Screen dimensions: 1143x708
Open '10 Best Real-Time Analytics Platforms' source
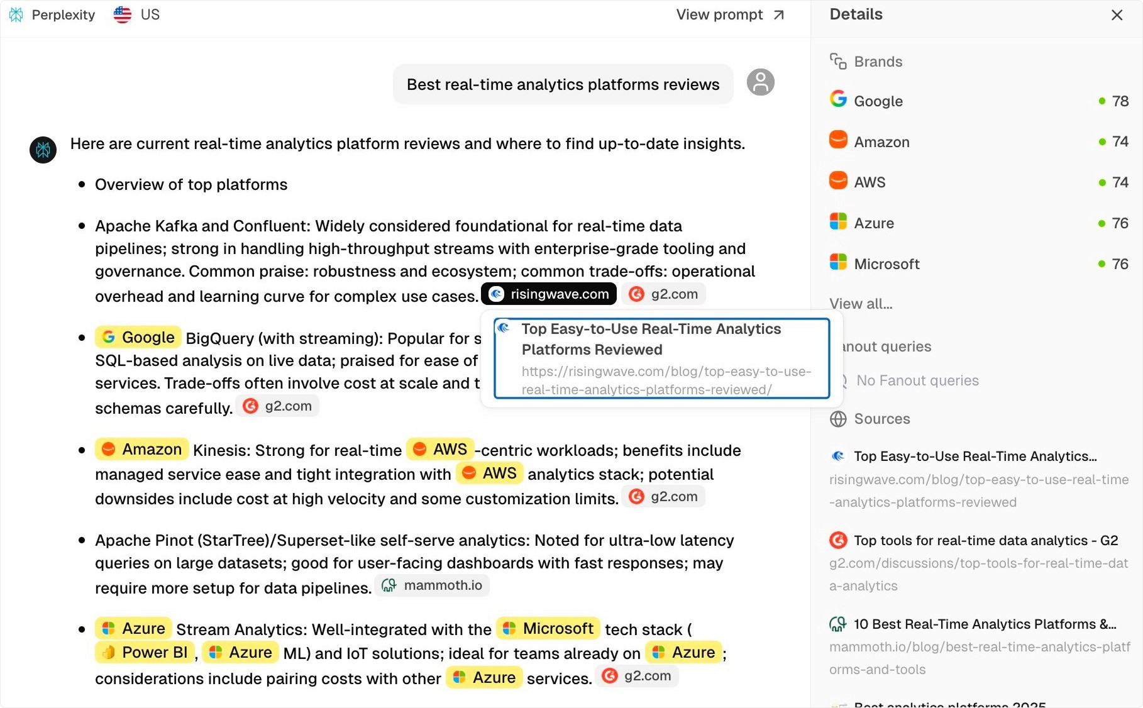pyautogui.click(x=985, y=624)
